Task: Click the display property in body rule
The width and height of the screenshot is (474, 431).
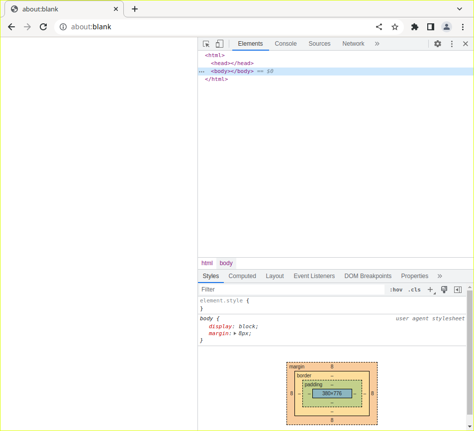Action: (220, 326)
